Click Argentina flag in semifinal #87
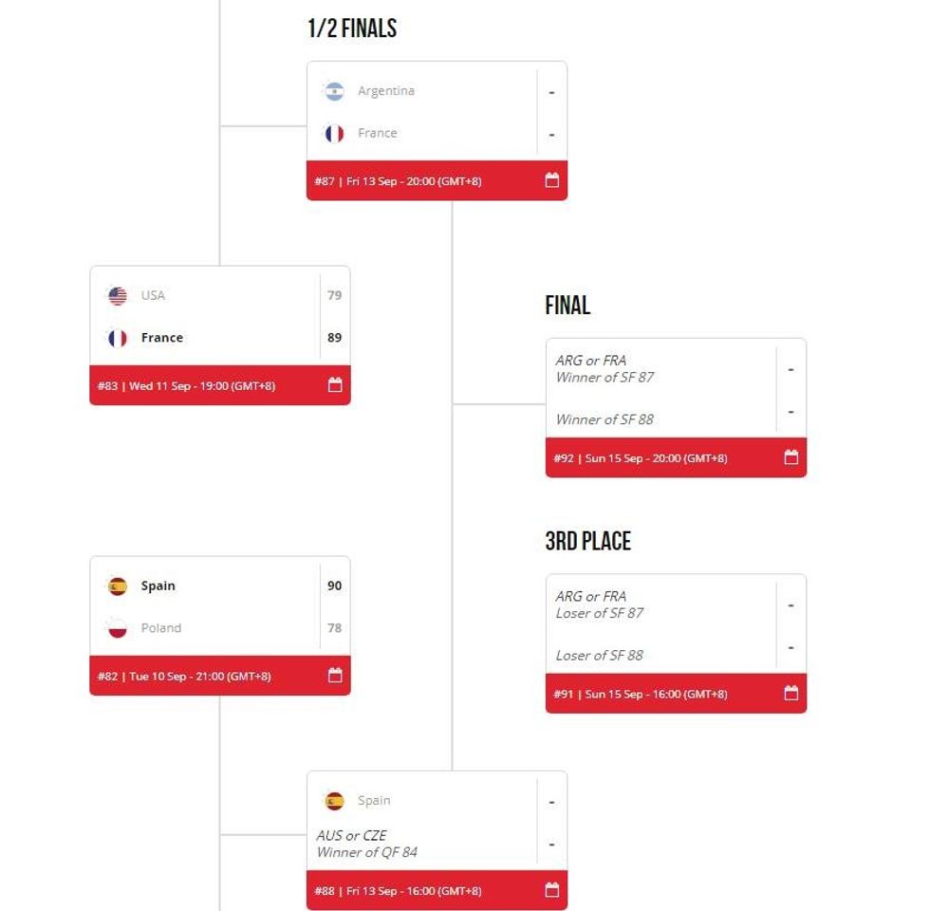 334,91
